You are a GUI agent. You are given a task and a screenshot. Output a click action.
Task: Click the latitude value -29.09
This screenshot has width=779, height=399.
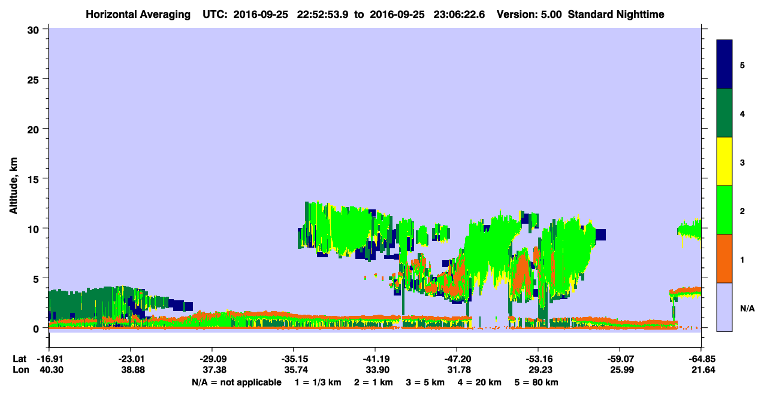212,359
